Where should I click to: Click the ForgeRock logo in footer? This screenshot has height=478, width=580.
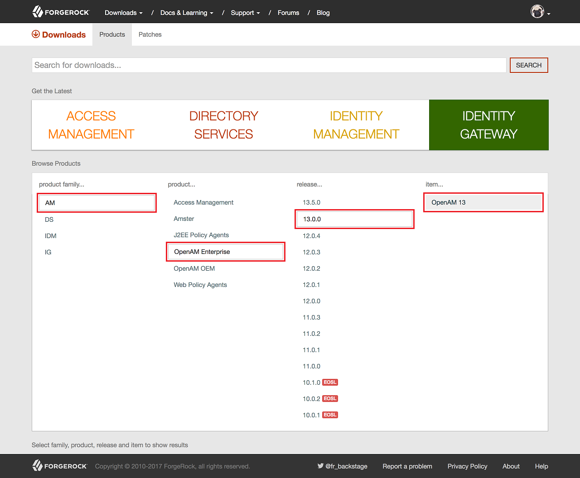tap(59, 466)
